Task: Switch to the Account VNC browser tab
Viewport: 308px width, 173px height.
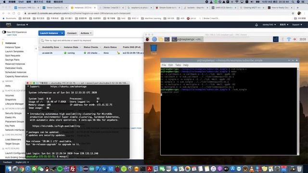Action: 27,8
